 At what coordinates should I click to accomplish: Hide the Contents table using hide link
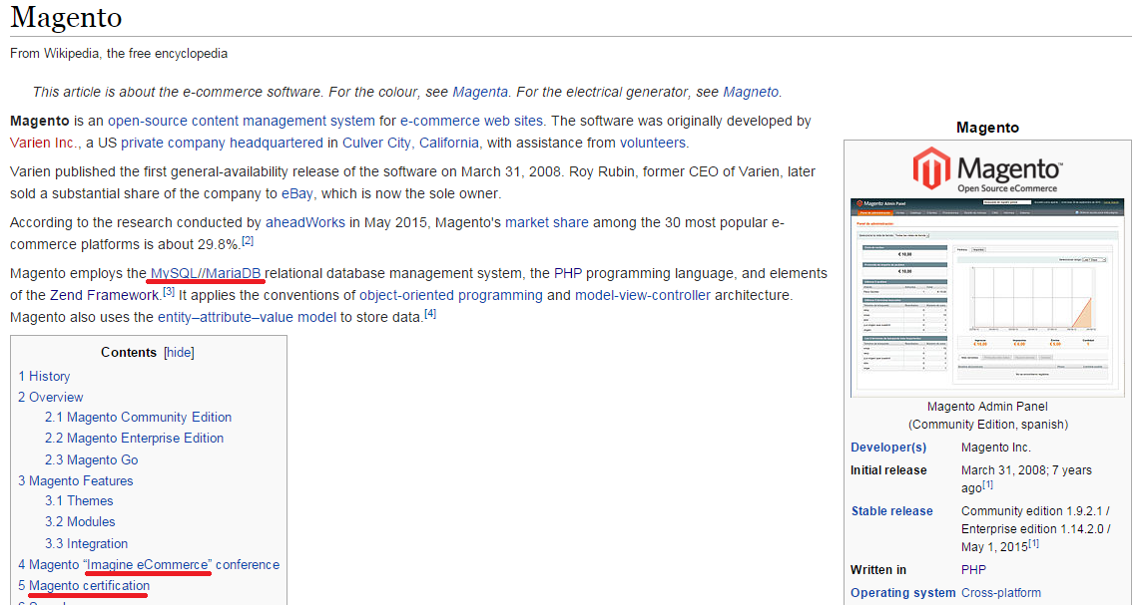[x=179, y=352]
